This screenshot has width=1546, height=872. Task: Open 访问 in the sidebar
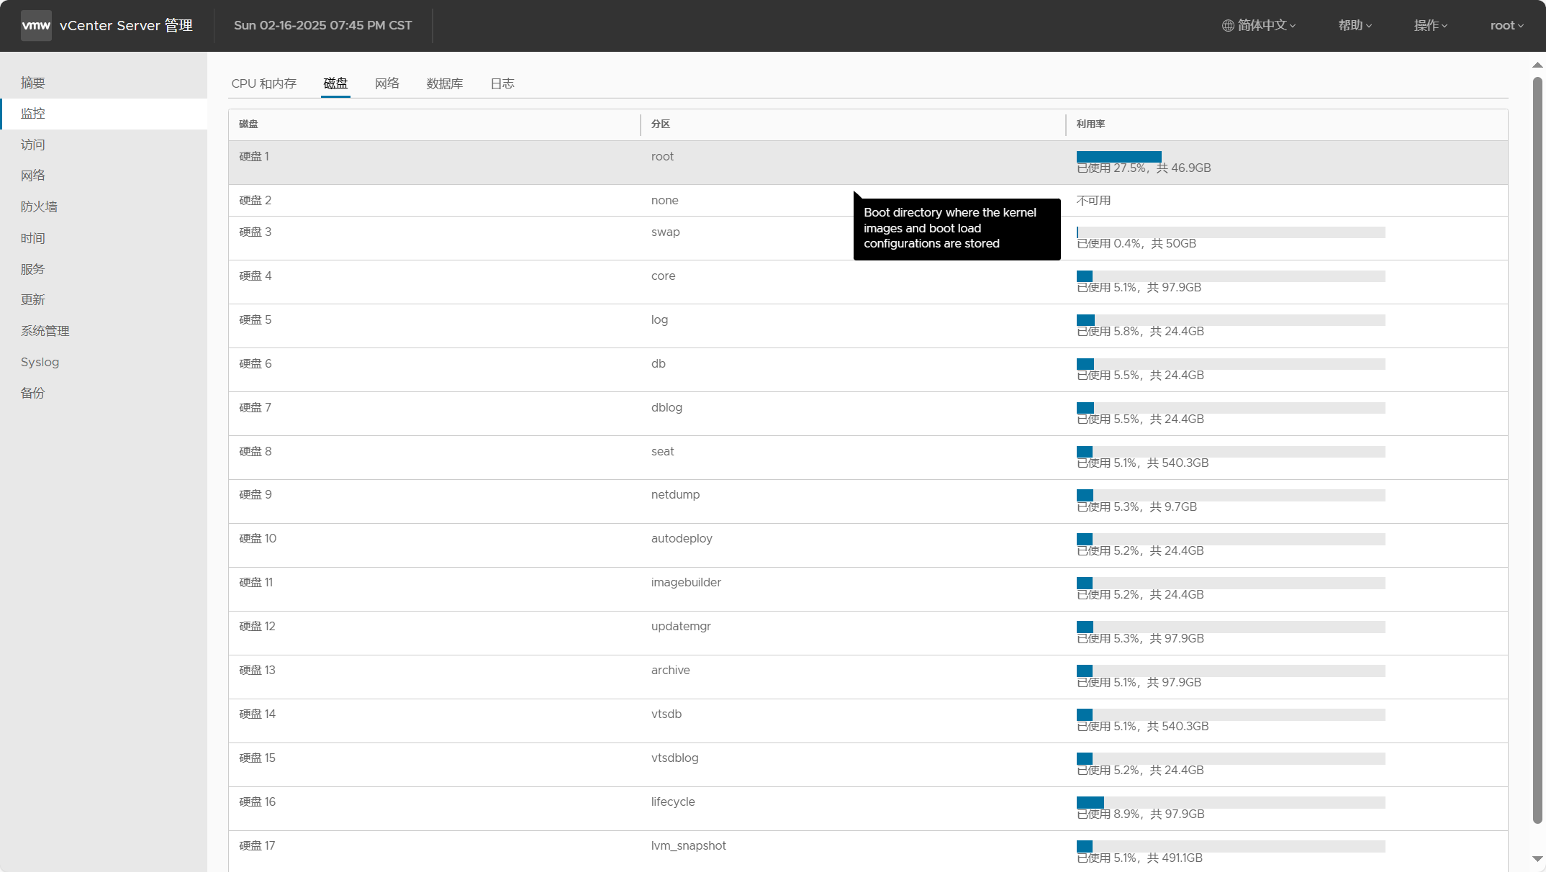[104, 145]
